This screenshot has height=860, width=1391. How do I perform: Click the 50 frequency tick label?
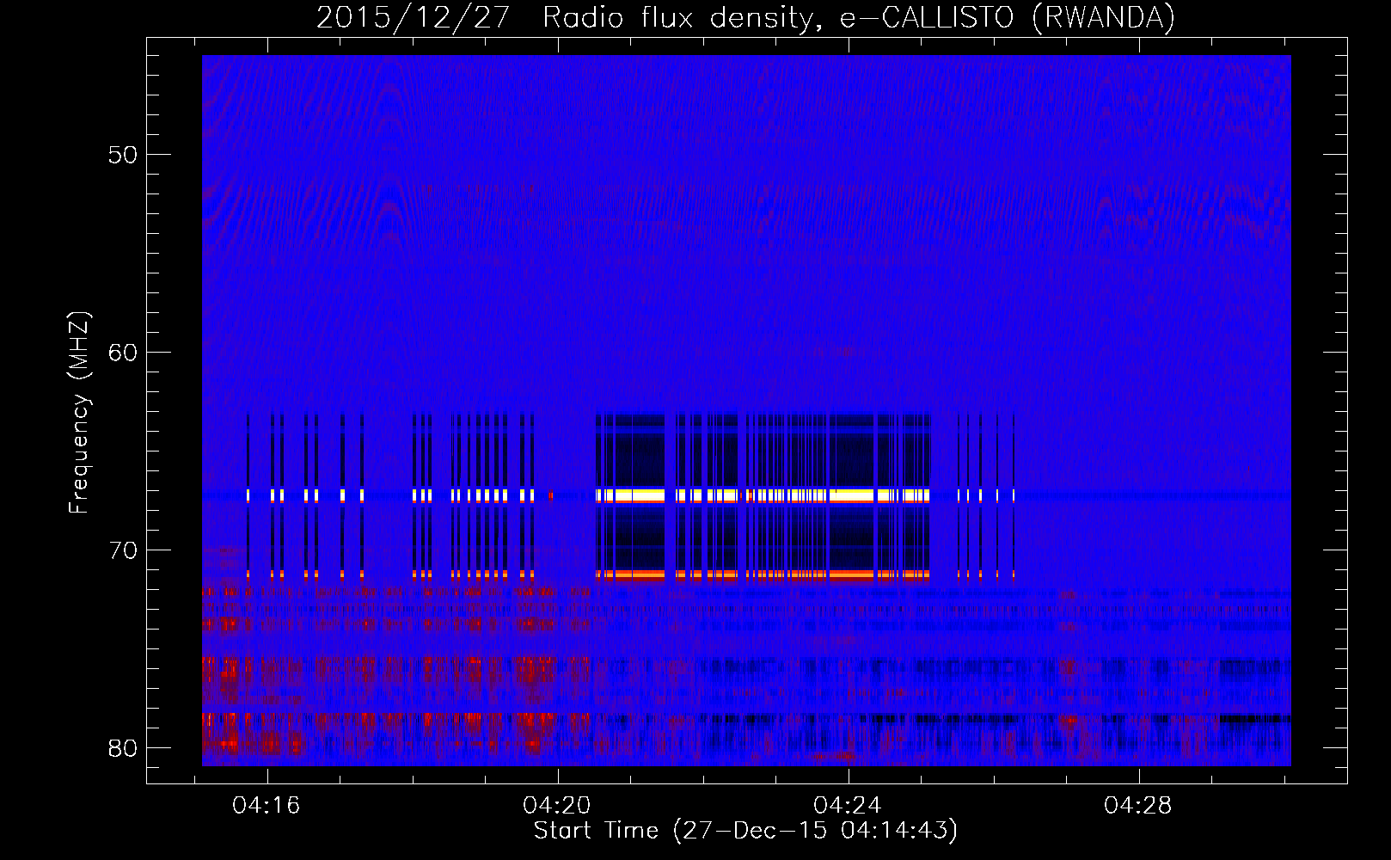[x=123, y=155]
